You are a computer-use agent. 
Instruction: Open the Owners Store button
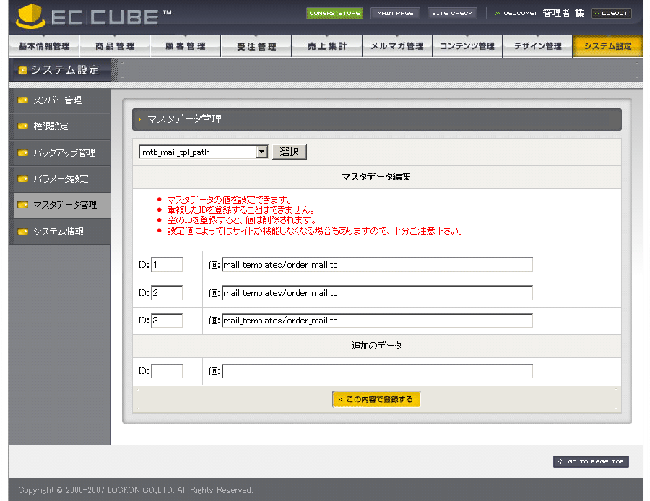(x=334, y=13)
